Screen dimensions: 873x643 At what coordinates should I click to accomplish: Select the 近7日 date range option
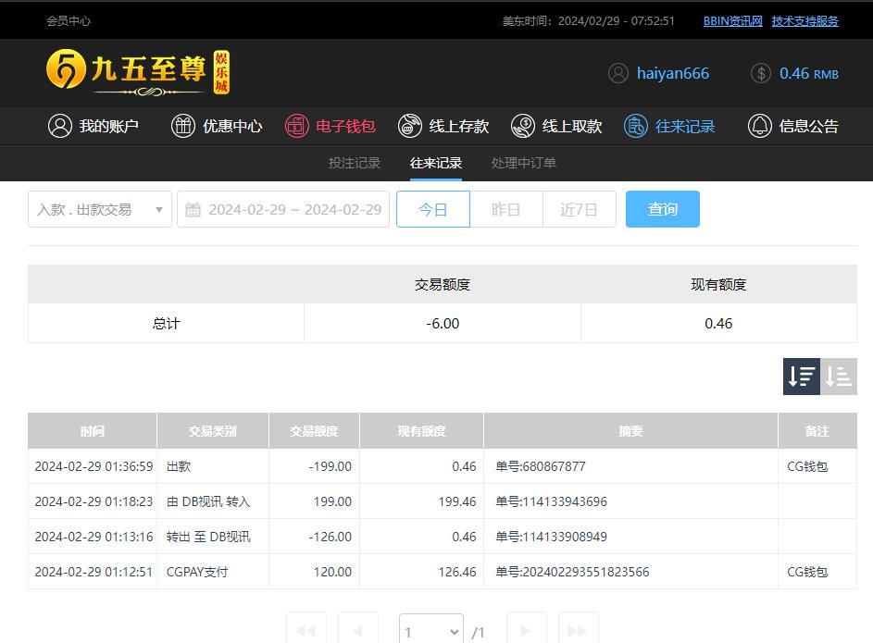579,209
